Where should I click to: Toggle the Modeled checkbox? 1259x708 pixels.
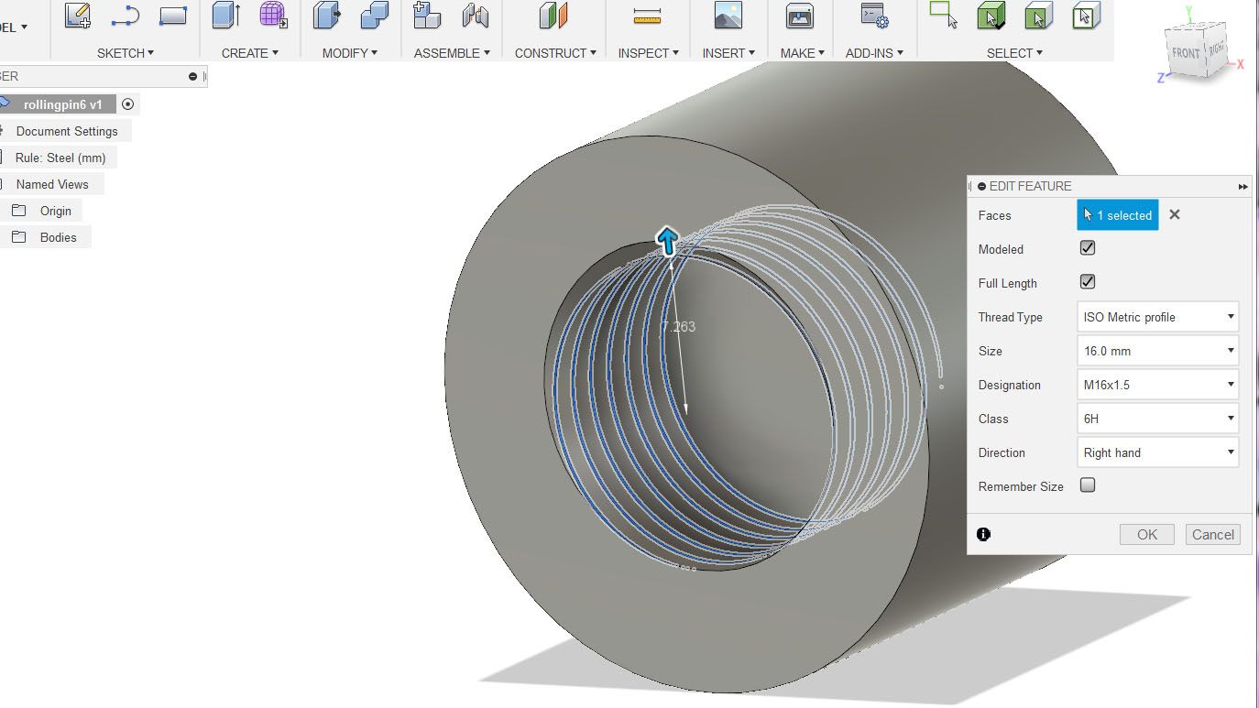click(1088, 248)
